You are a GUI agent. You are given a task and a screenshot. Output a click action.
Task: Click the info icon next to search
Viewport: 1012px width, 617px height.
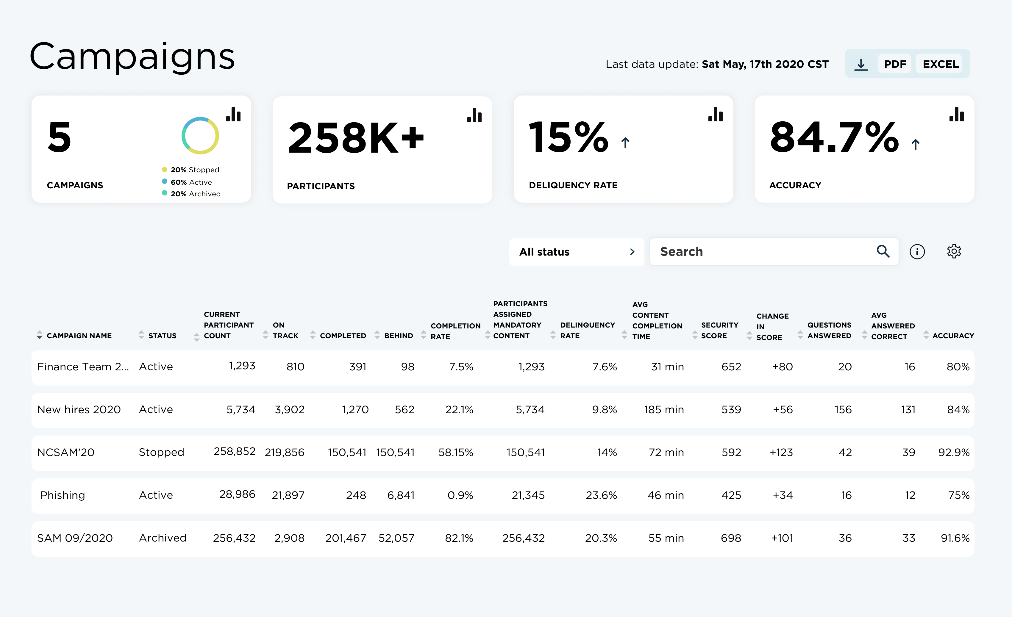click(x=917, y=252)
